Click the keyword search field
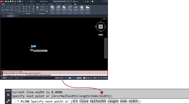Viewport: 189px width, 104px height. tap(62, 2)
